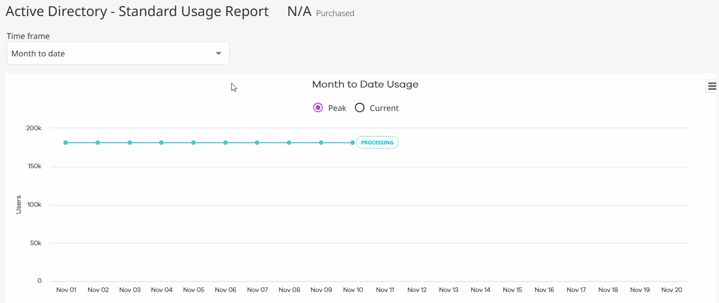Click the Nov 18 axis label

tap(608, 290)
